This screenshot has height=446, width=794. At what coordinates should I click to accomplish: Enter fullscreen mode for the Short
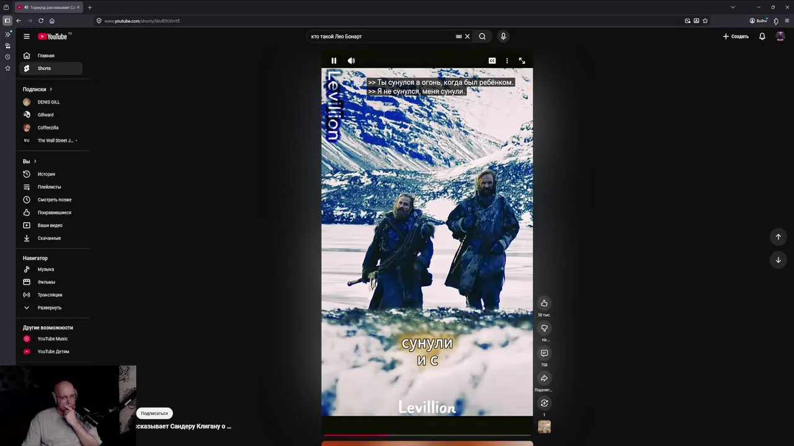click(x=522, y=61)
